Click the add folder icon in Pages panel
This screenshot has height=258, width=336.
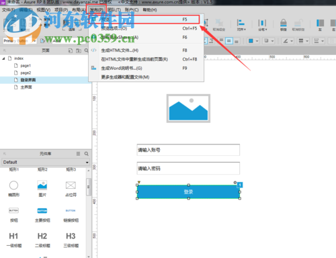pos(79,51)
